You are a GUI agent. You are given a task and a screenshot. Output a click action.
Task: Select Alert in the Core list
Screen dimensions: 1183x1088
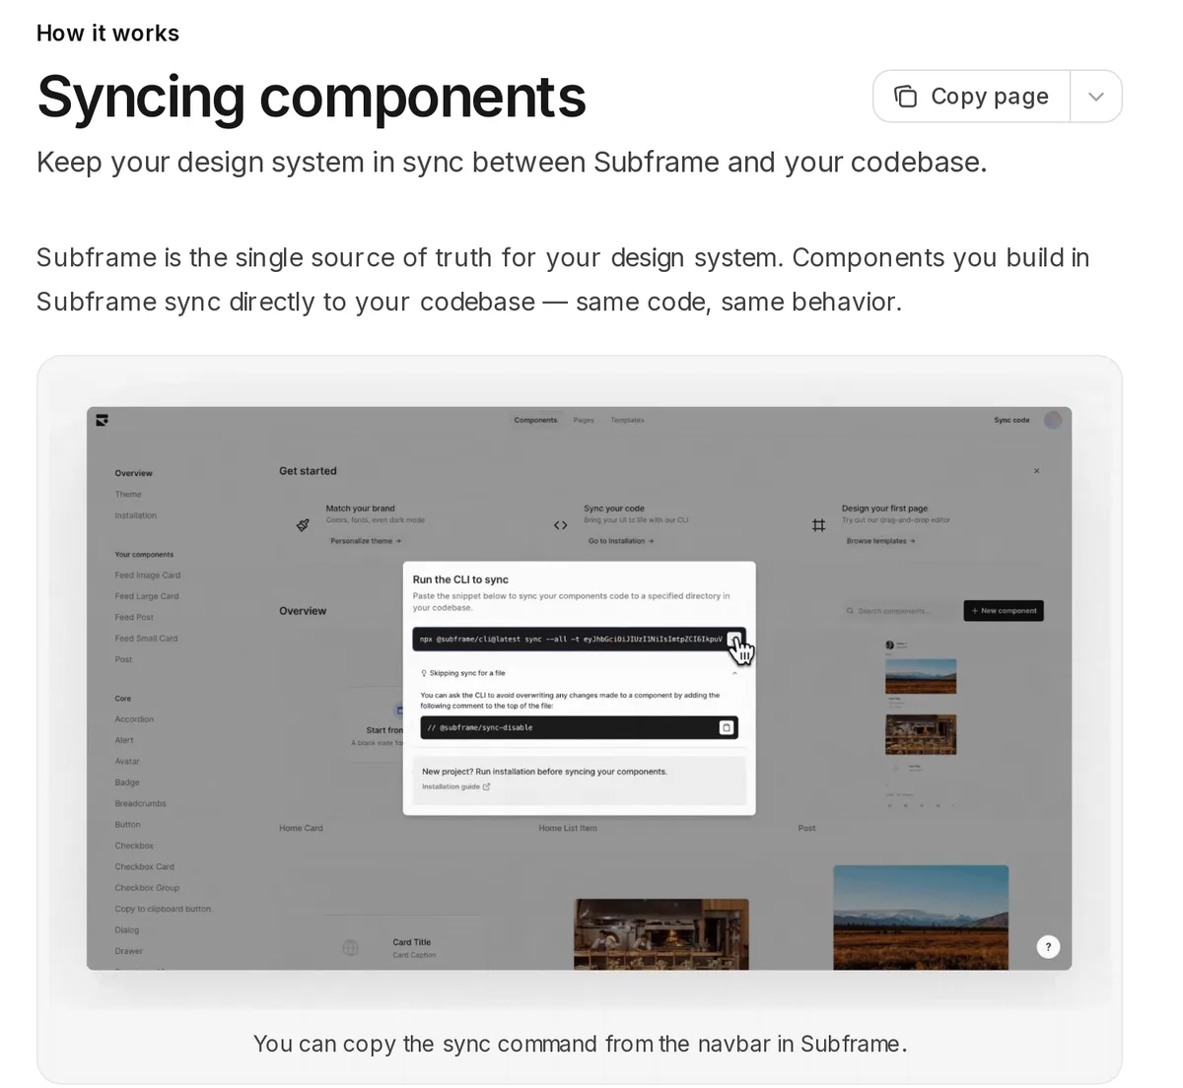tap(124, 740)
